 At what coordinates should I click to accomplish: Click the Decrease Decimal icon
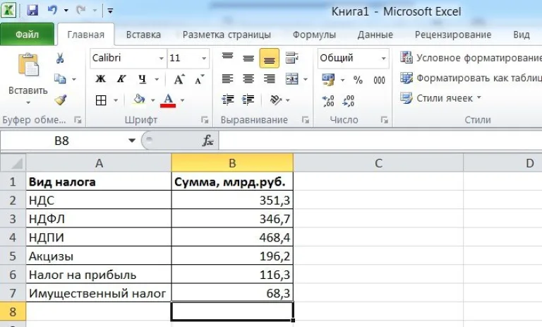pos(349,101)
